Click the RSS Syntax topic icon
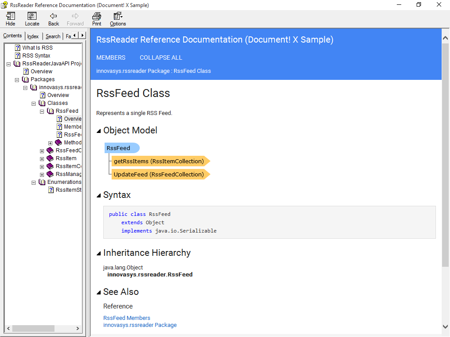450x337 pixels. point(18,56)
